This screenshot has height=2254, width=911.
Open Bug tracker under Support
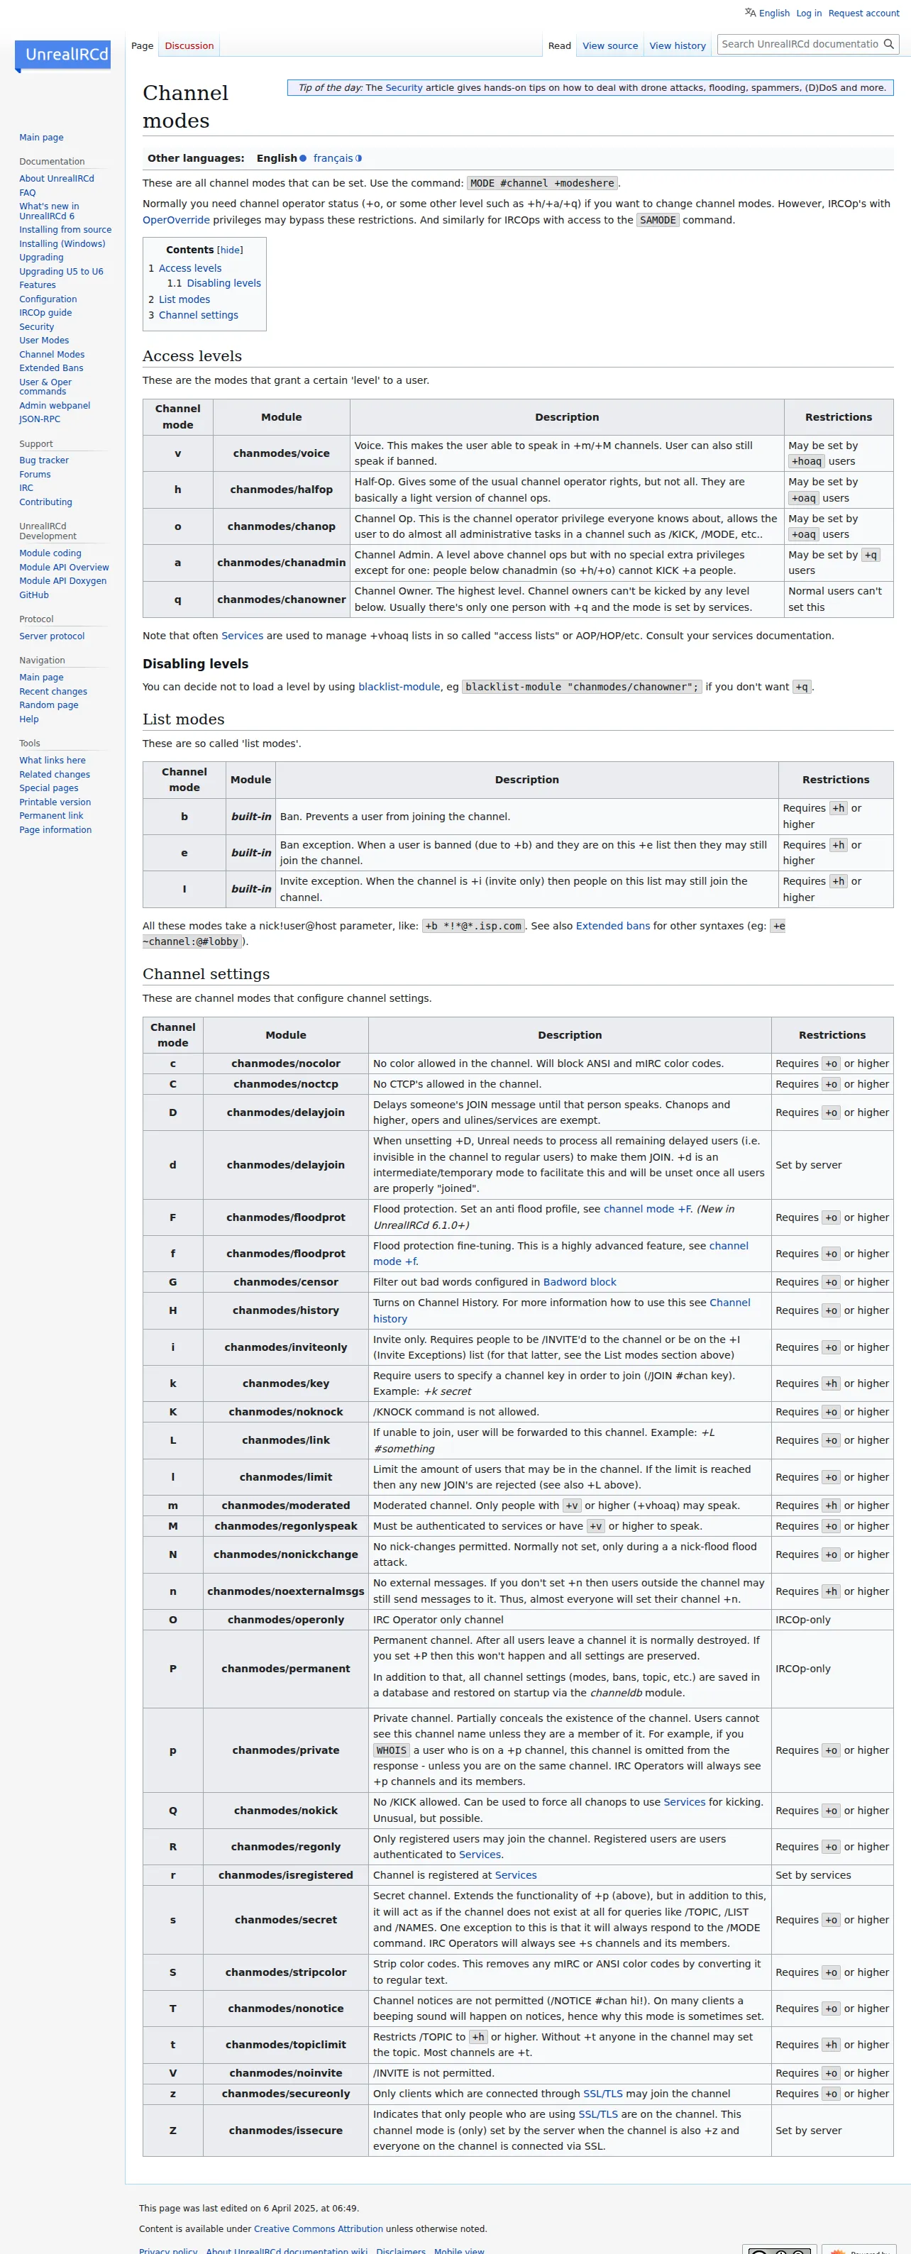(44, 460)
